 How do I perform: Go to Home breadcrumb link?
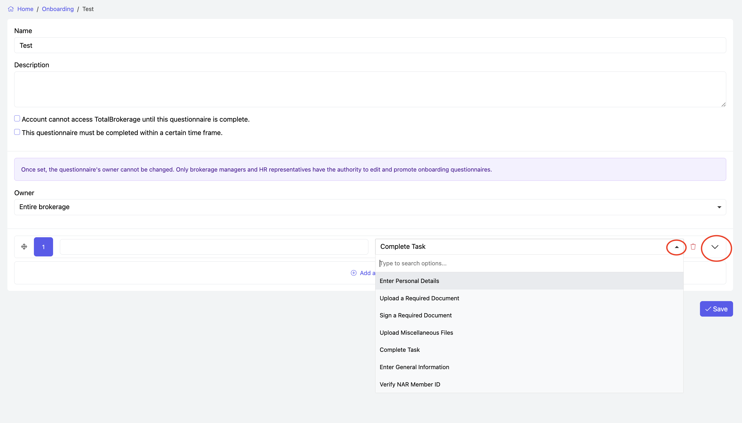25,9
